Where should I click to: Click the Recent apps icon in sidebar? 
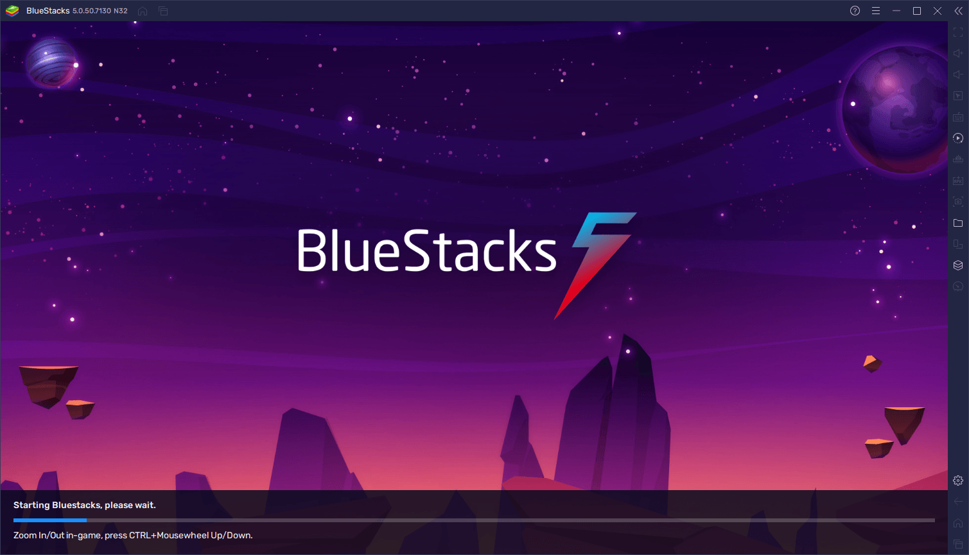coord(958,544)
